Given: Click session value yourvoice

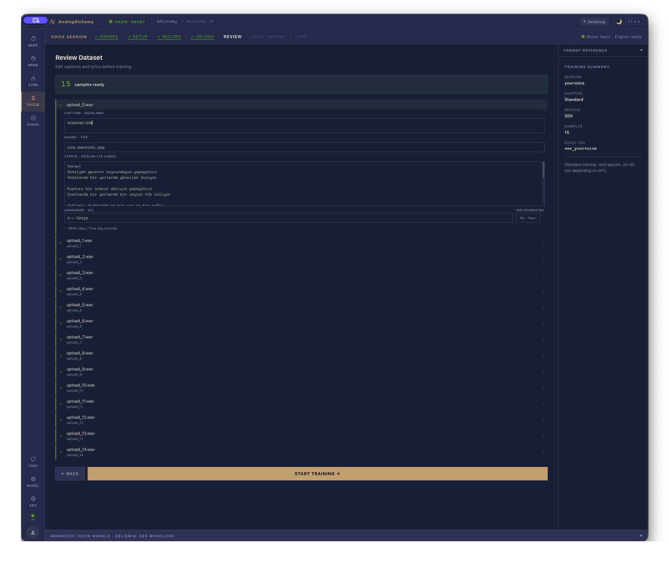Looking at the screenshot, I should point(574,83).
